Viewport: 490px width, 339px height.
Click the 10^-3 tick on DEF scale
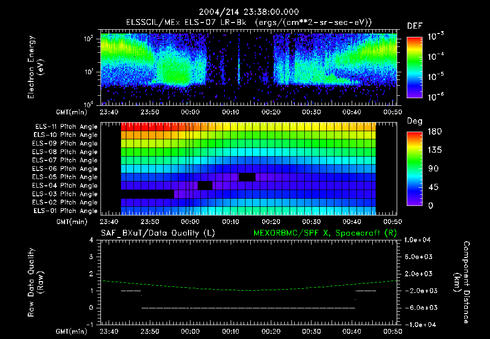[x=435, y=36]
